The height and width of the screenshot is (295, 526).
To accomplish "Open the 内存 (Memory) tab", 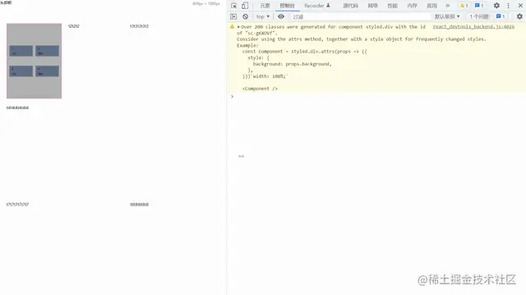I will pyautogui.click(x=412, y=6).
